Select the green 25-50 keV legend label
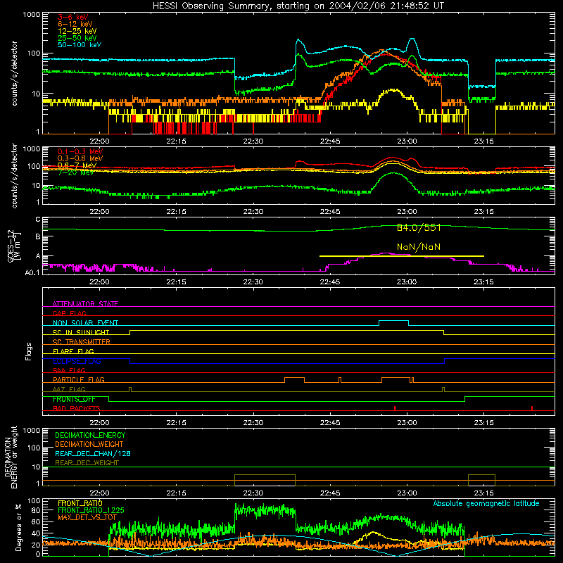This screenshot has height=563, width=563. (x=77, y=38)
